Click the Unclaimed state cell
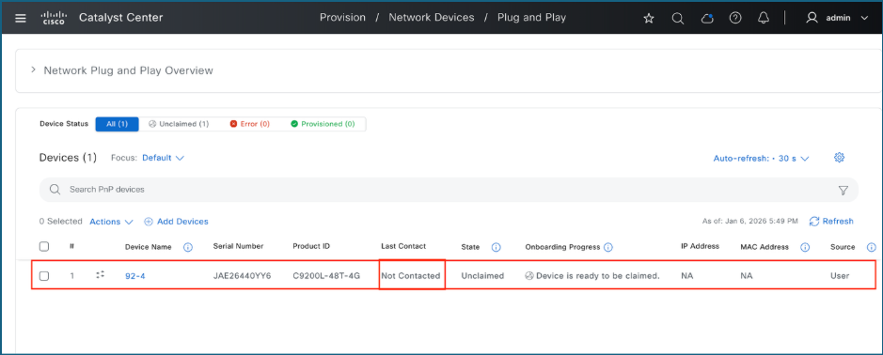Screen dimensions: 883x355 (482, 276)
